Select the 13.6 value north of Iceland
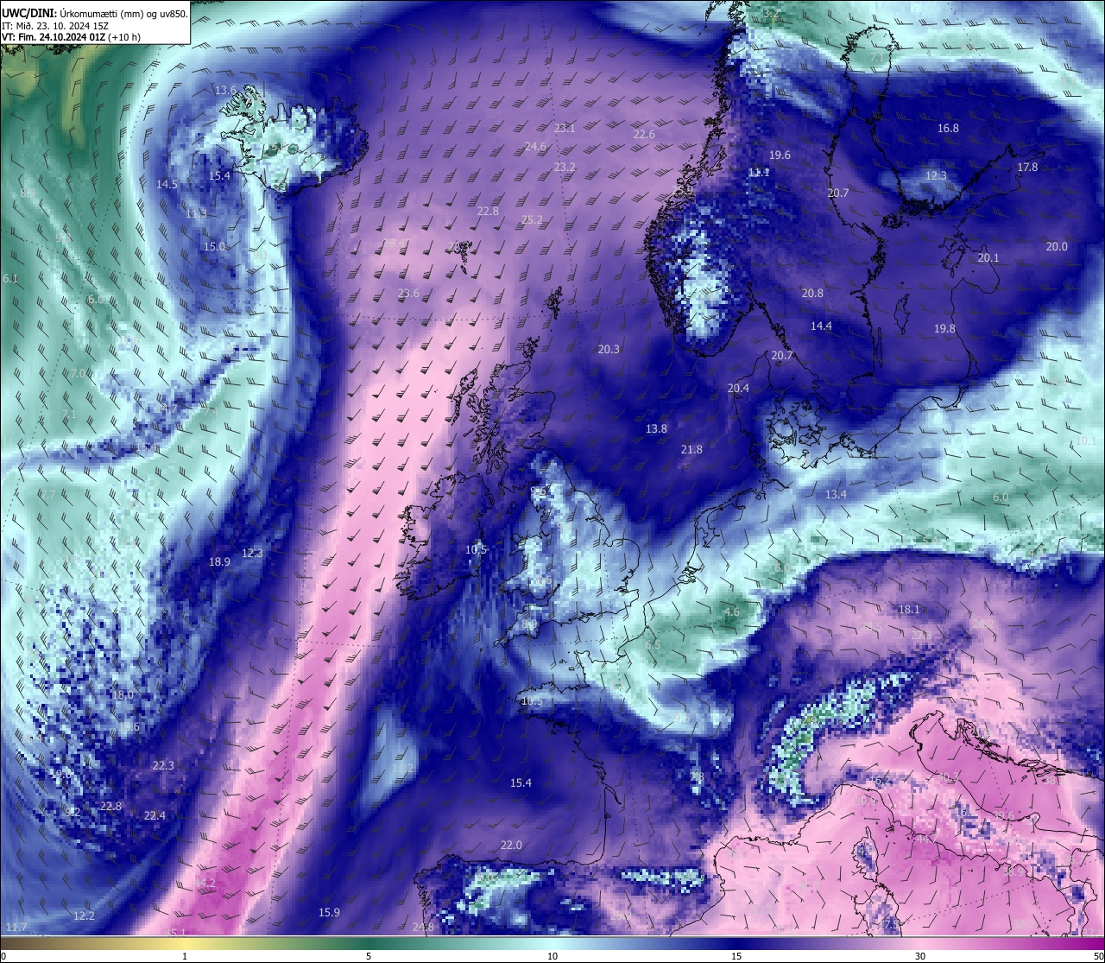 coord(225,90)
